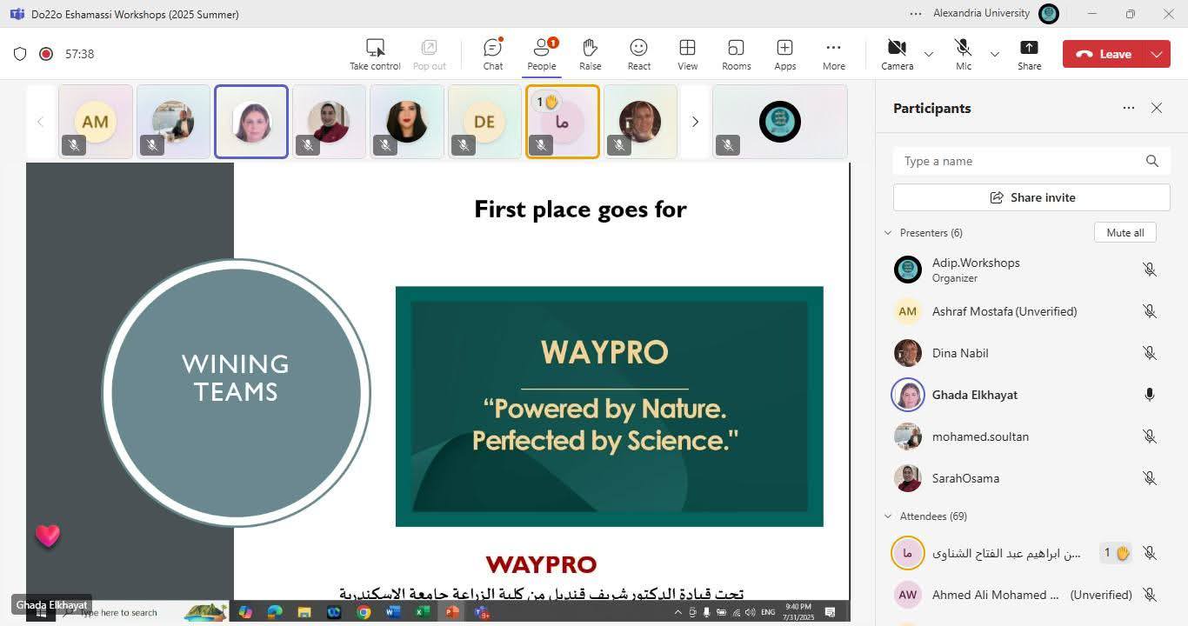The height and width of the screenshot is (626, 1188).
Task: Toggle the Camera on
Action: [x=897, y=54]
